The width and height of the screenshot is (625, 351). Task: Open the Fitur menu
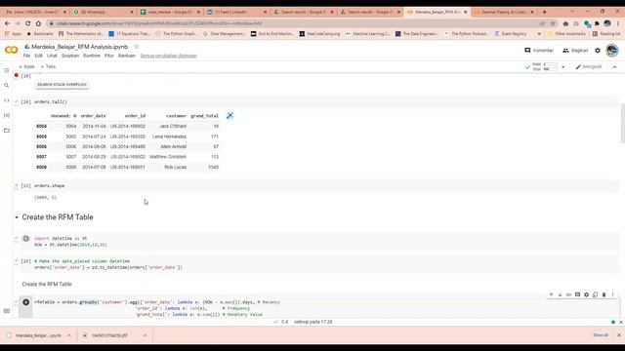click(x=109, y=56)
